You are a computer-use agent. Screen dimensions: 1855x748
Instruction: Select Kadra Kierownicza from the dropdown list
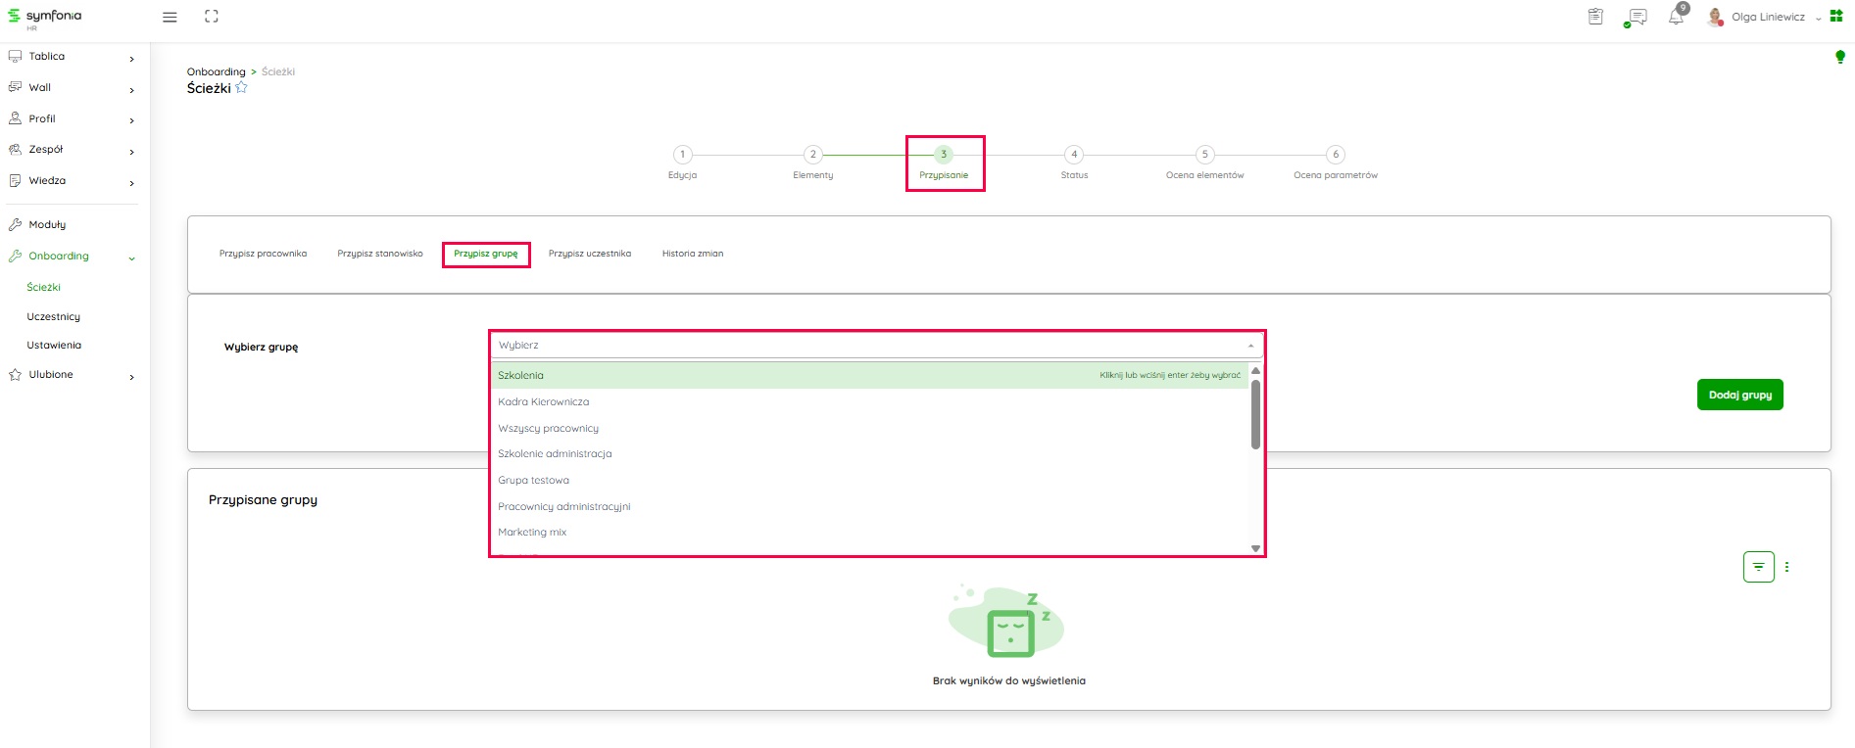click(x=544, y=402)
